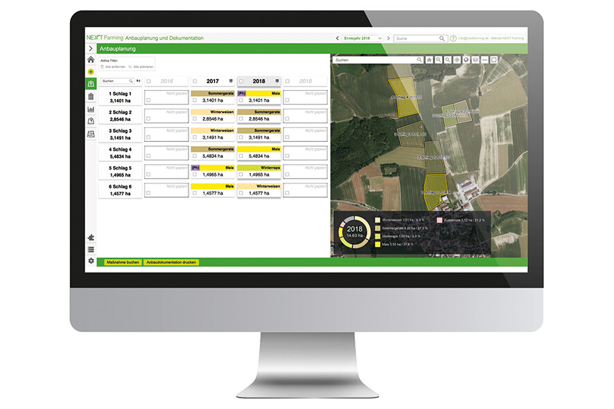This screenshot has height=409, width=614.
Task: Open the 2018 column dropdown arrow
Action: [277, 81]
